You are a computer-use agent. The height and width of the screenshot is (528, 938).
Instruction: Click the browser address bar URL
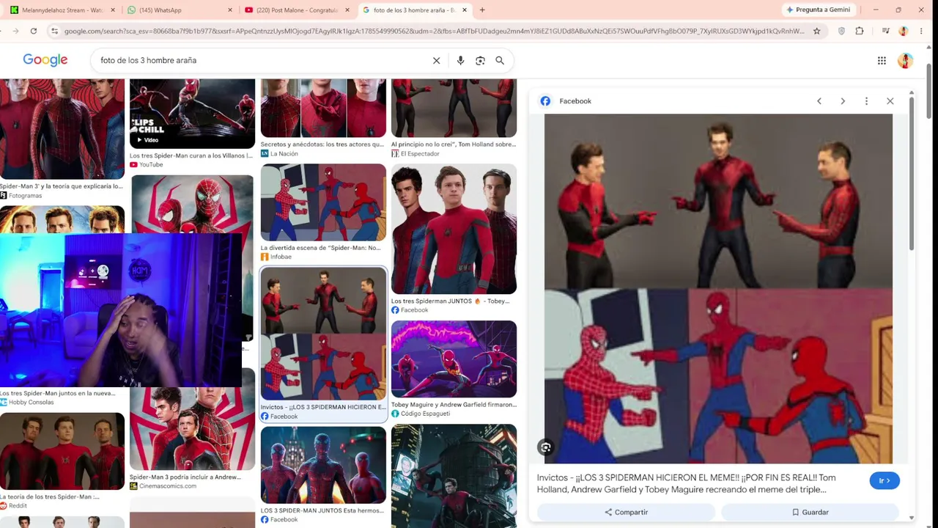[434, 31]
